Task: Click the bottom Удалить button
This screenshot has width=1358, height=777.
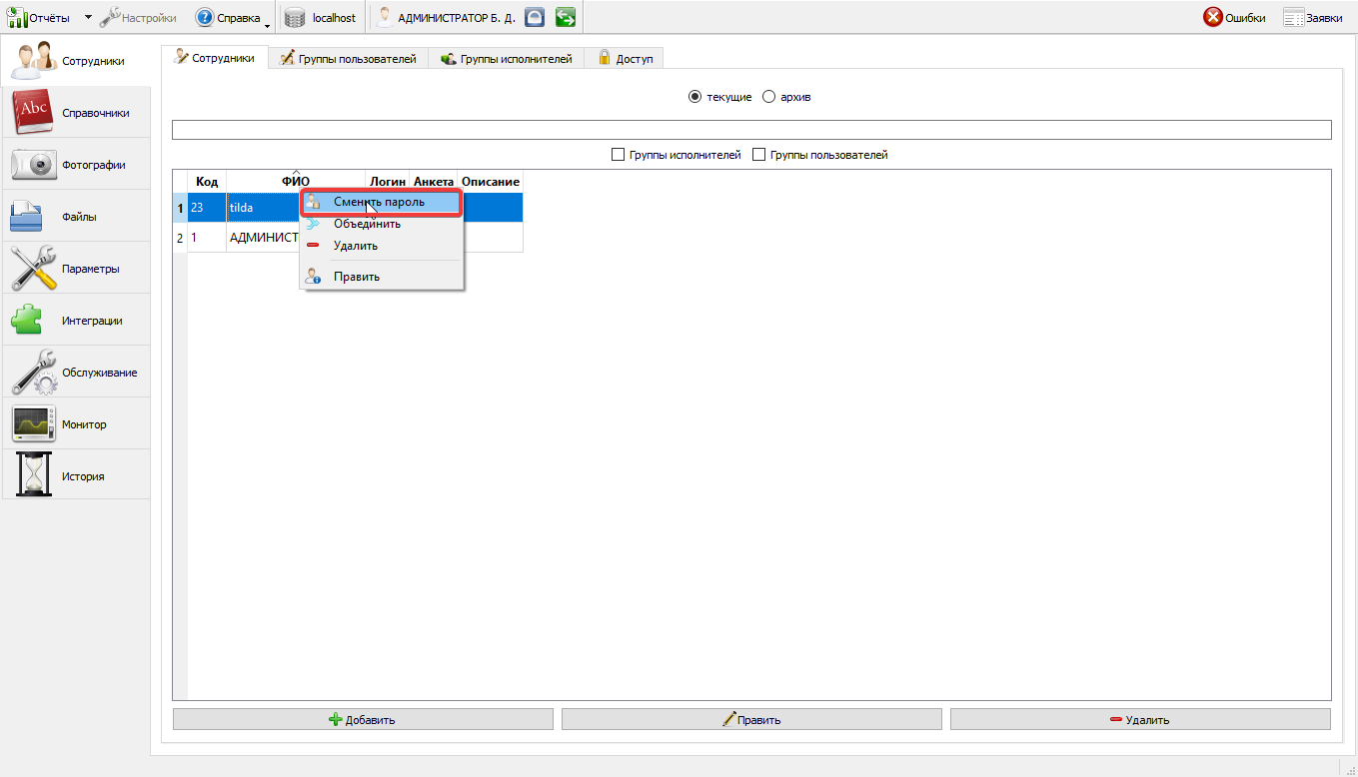Action: click(x=1140, y=719)
